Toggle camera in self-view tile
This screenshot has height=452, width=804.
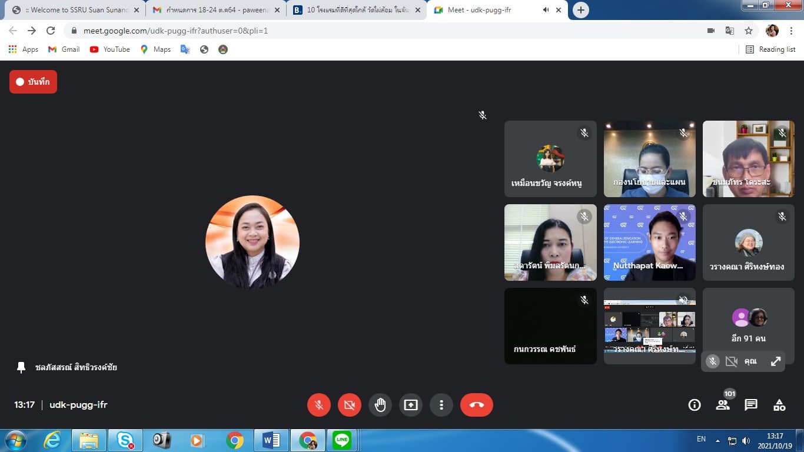coord(731,362)
